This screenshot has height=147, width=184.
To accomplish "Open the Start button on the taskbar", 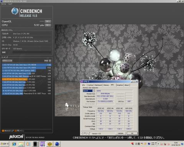I will coord(5,144).
